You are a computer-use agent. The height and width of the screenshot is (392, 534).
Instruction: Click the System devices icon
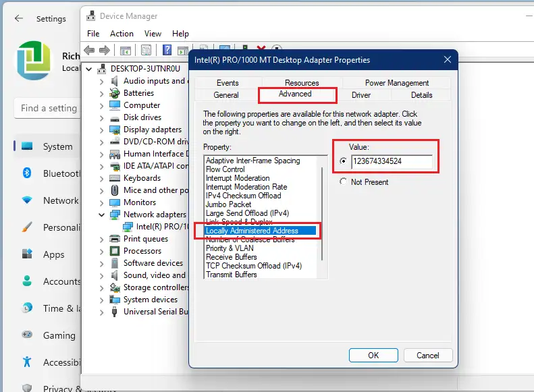(x=115, y=300)
